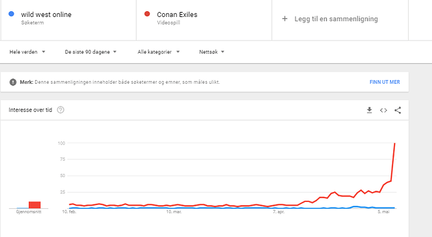Screen dimensions: 432x237
Task: Edit the wild west online search term
Action: [x=46, y=14]
